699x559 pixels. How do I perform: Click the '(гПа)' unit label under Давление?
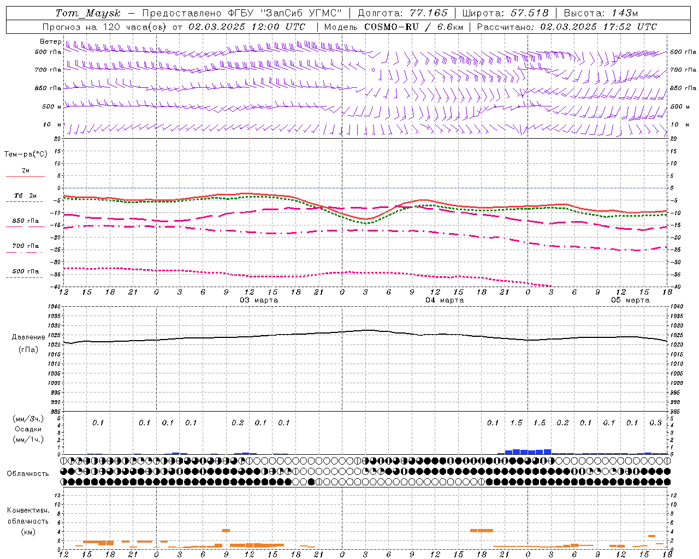[x=28, y=350]
